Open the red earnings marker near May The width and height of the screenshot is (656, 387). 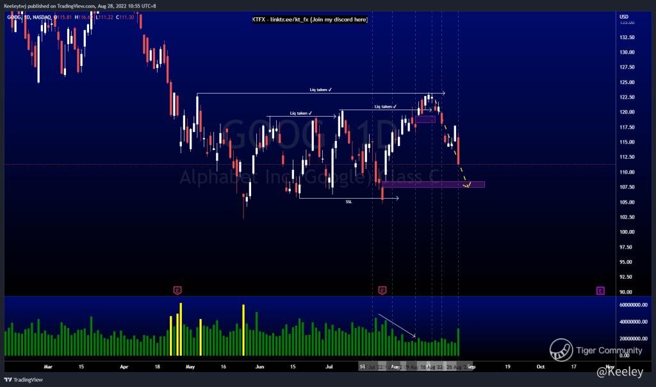(x=177, y=290)
